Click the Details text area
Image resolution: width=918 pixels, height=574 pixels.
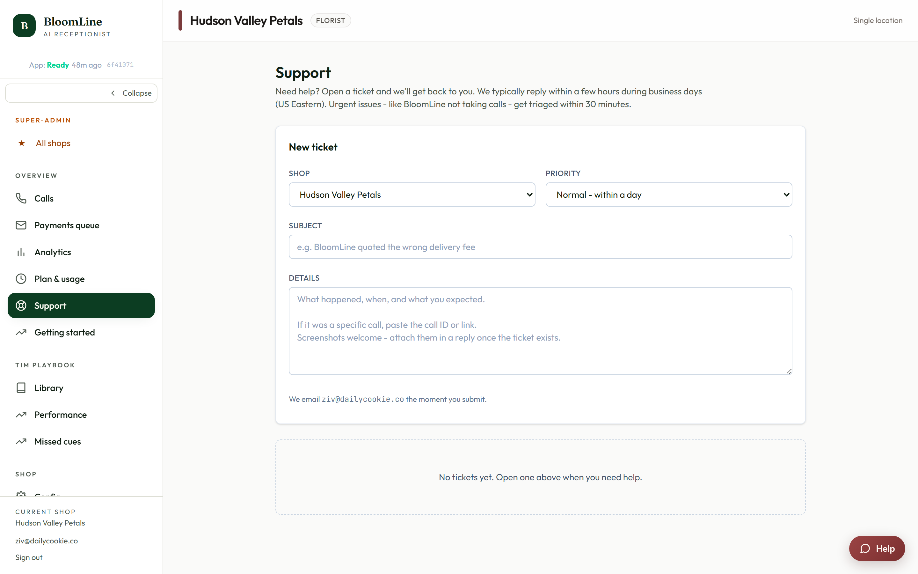540,331
